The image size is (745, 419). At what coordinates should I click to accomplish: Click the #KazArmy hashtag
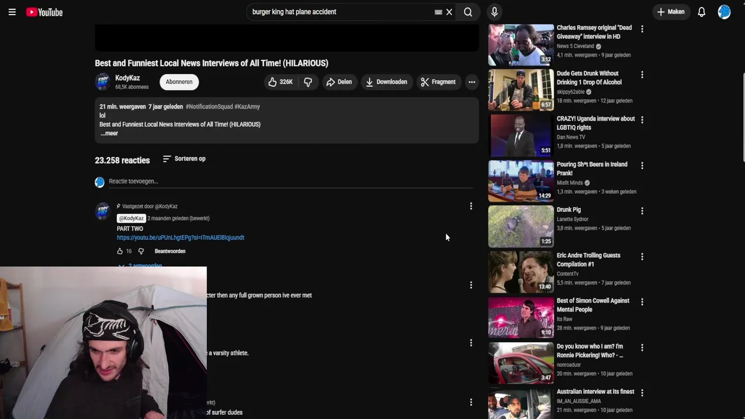(x=247, y=106)
